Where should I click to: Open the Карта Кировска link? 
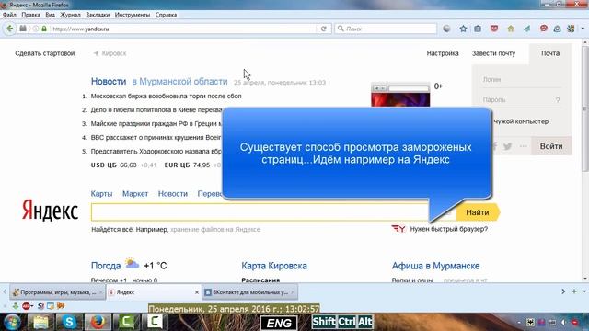coord(274,266)
